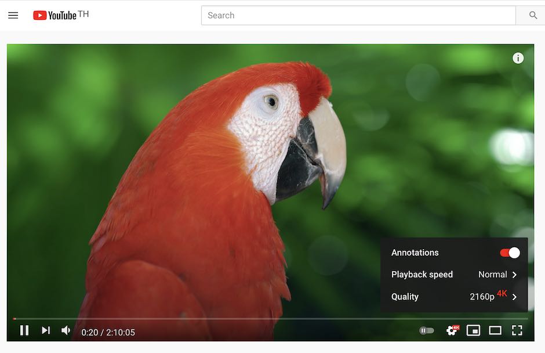Click the Search input field
Screen dimensions: 545x353
(358, 15)
